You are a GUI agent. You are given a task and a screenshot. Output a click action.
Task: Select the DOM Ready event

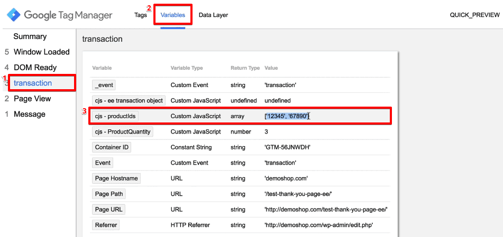point(35,68)
